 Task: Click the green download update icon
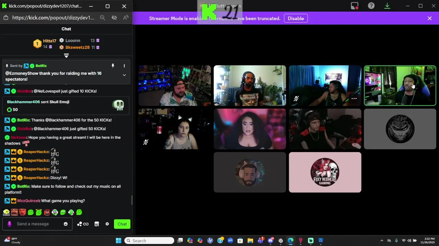pos(387,6)
